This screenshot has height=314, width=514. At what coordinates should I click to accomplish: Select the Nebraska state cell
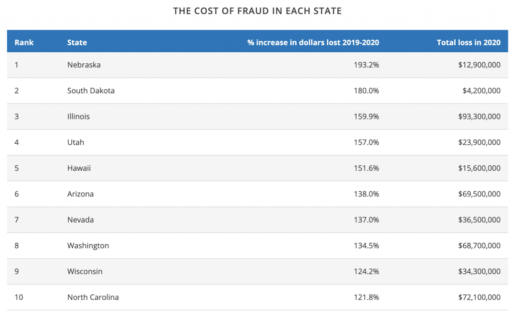point(84,65)
